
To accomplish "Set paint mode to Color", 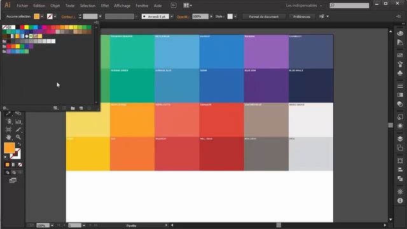I will point(7,165).
